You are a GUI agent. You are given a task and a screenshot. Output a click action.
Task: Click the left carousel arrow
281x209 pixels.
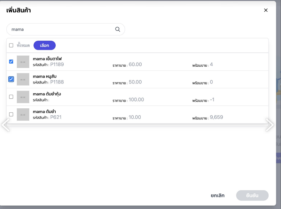[5, 125]
